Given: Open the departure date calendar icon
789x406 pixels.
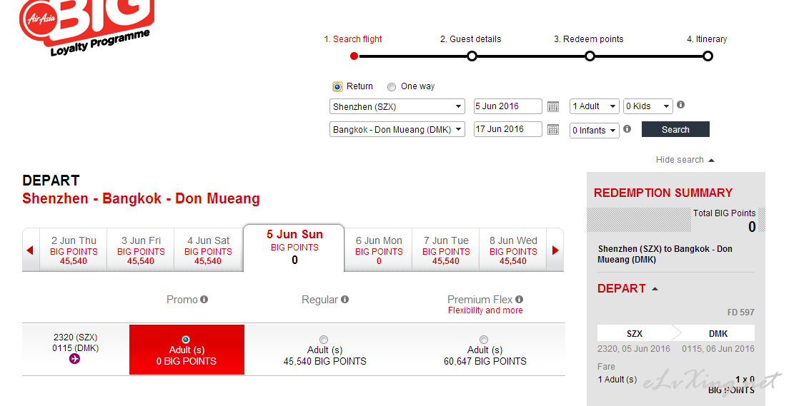Looking at the screenshot, I should click(553, 106).
